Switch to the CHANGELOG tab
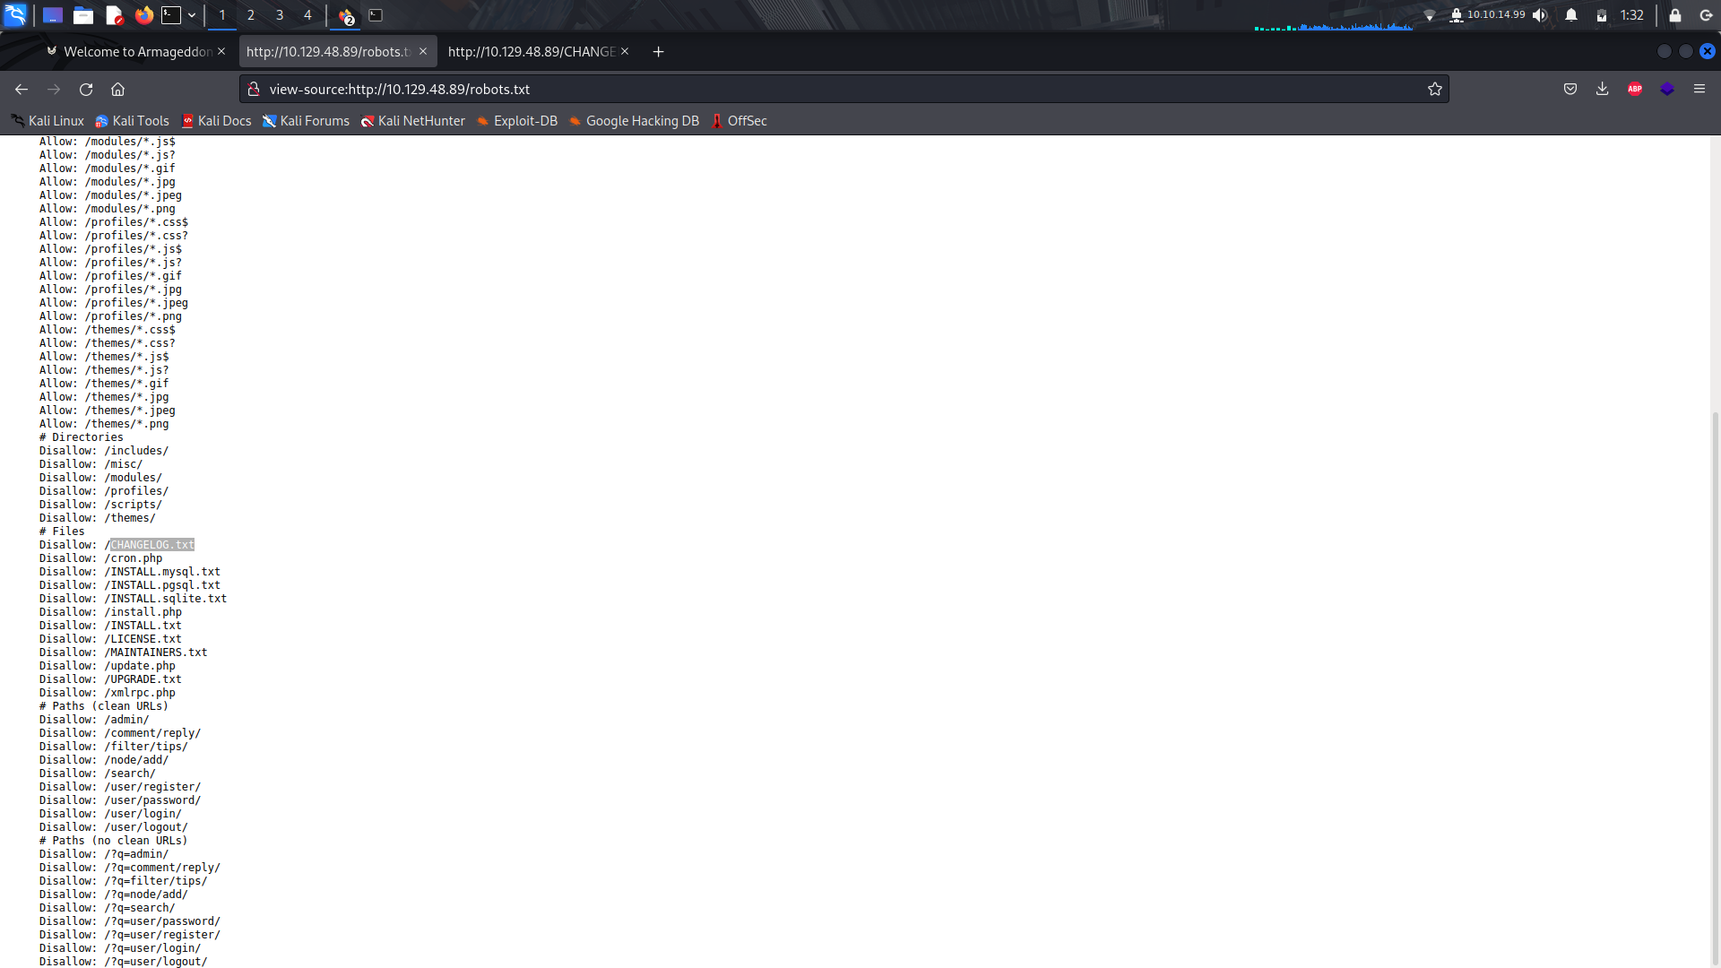This screenshot has width=1721, height=968. (531, 52)
